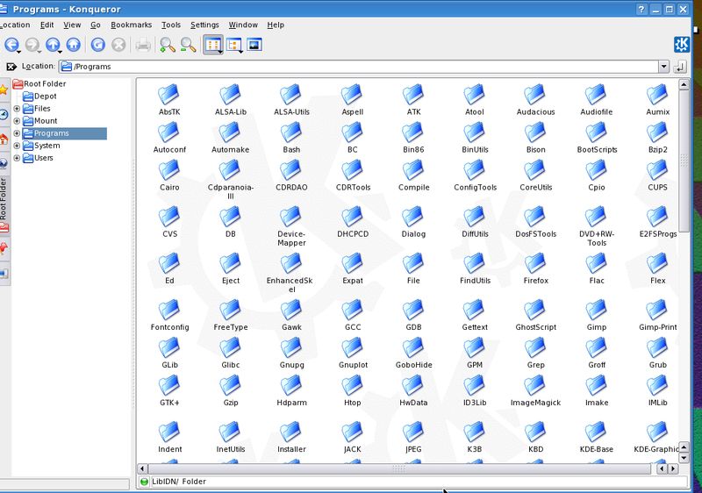This screenshot has height=493, width=702.
Task: Open History clock sidebar tab
Action: tap(4, 115)
